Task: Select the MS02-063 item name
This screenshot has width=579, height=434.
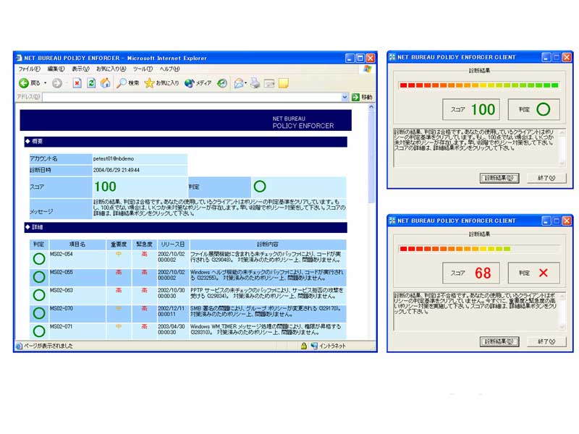Action: (x=62, y=291)
